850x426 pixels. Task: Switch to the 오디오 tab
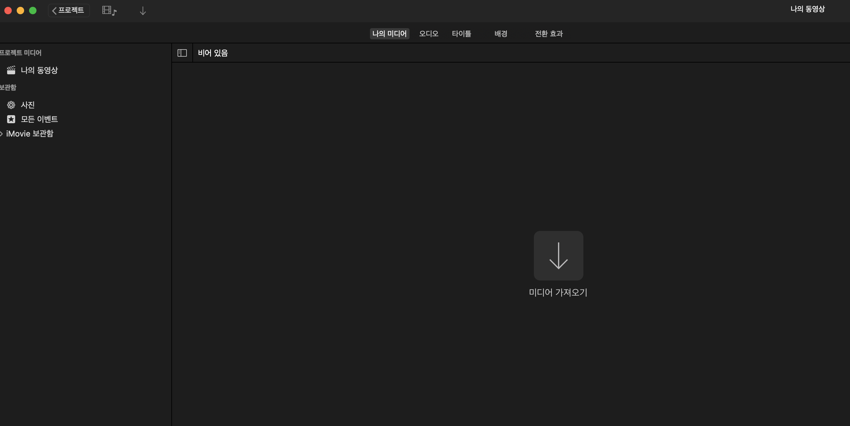click(x=428, y=34)
